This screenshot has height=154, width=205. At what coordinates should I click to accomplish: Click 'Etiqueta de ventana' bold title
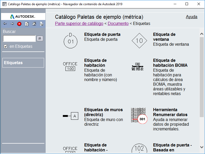pos(164,37)
